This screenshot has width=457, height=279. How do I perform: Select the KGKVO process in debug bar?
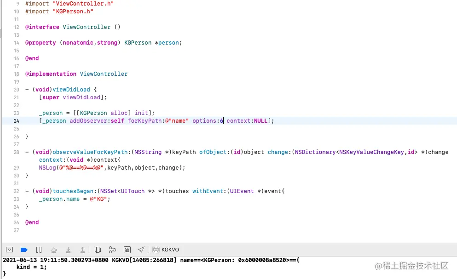pos(166,250)
